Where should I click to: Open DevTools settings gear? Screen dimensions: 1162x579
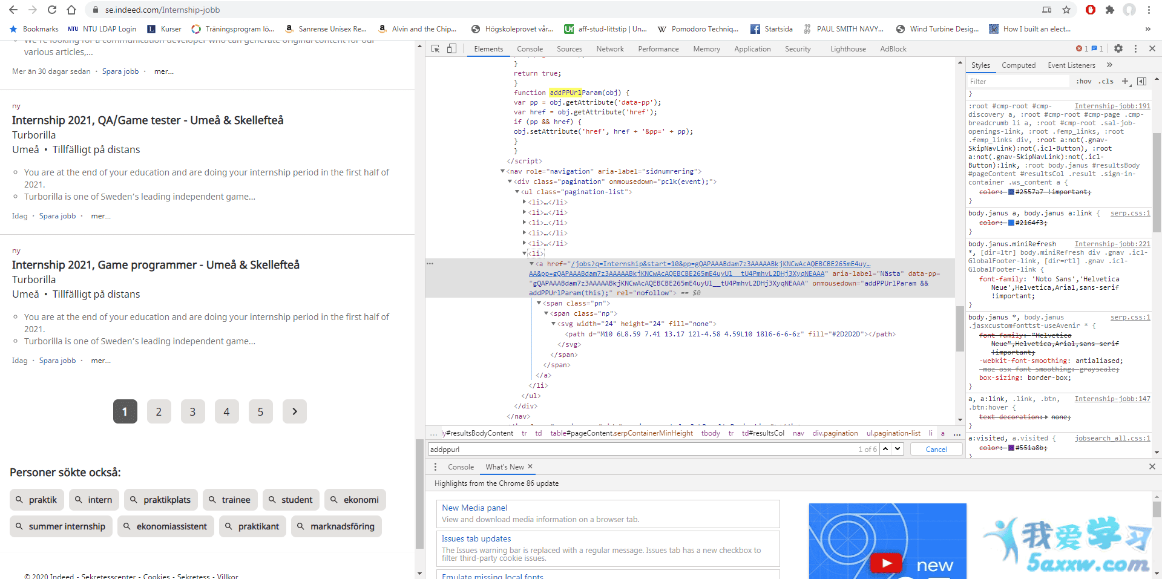1118,48
